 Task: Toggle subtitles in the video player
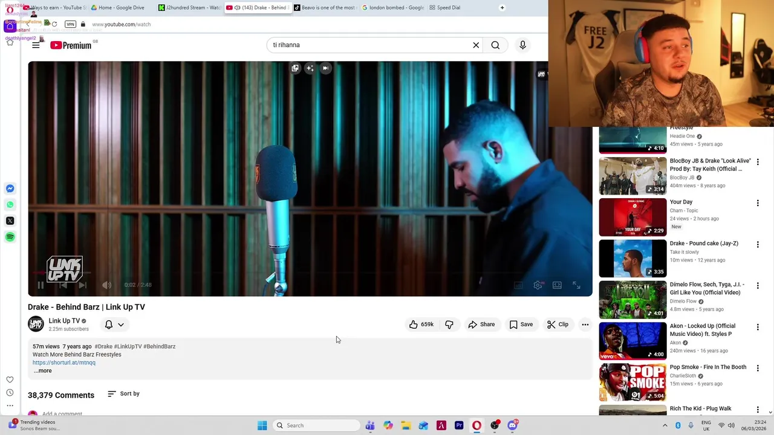click(x=518, y=285)
